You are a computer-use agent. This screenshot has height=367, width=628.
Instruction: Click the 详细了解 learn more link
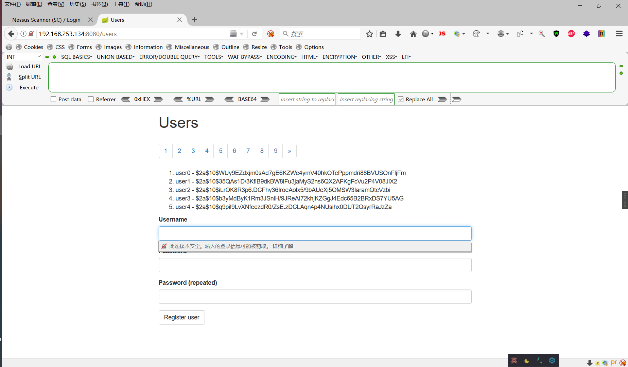coord(283,246)
